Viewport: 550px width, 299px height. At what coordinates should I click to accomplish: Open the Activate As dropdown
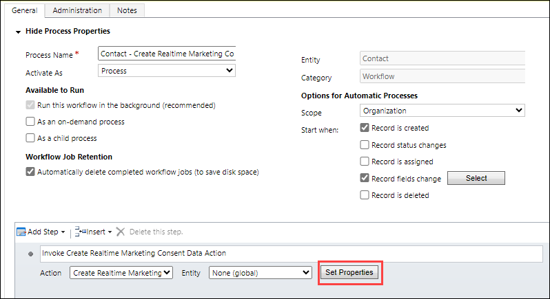166,71
